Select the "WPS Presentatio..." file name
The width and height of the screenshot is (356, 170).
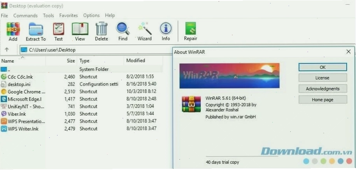tap(26, 121)
